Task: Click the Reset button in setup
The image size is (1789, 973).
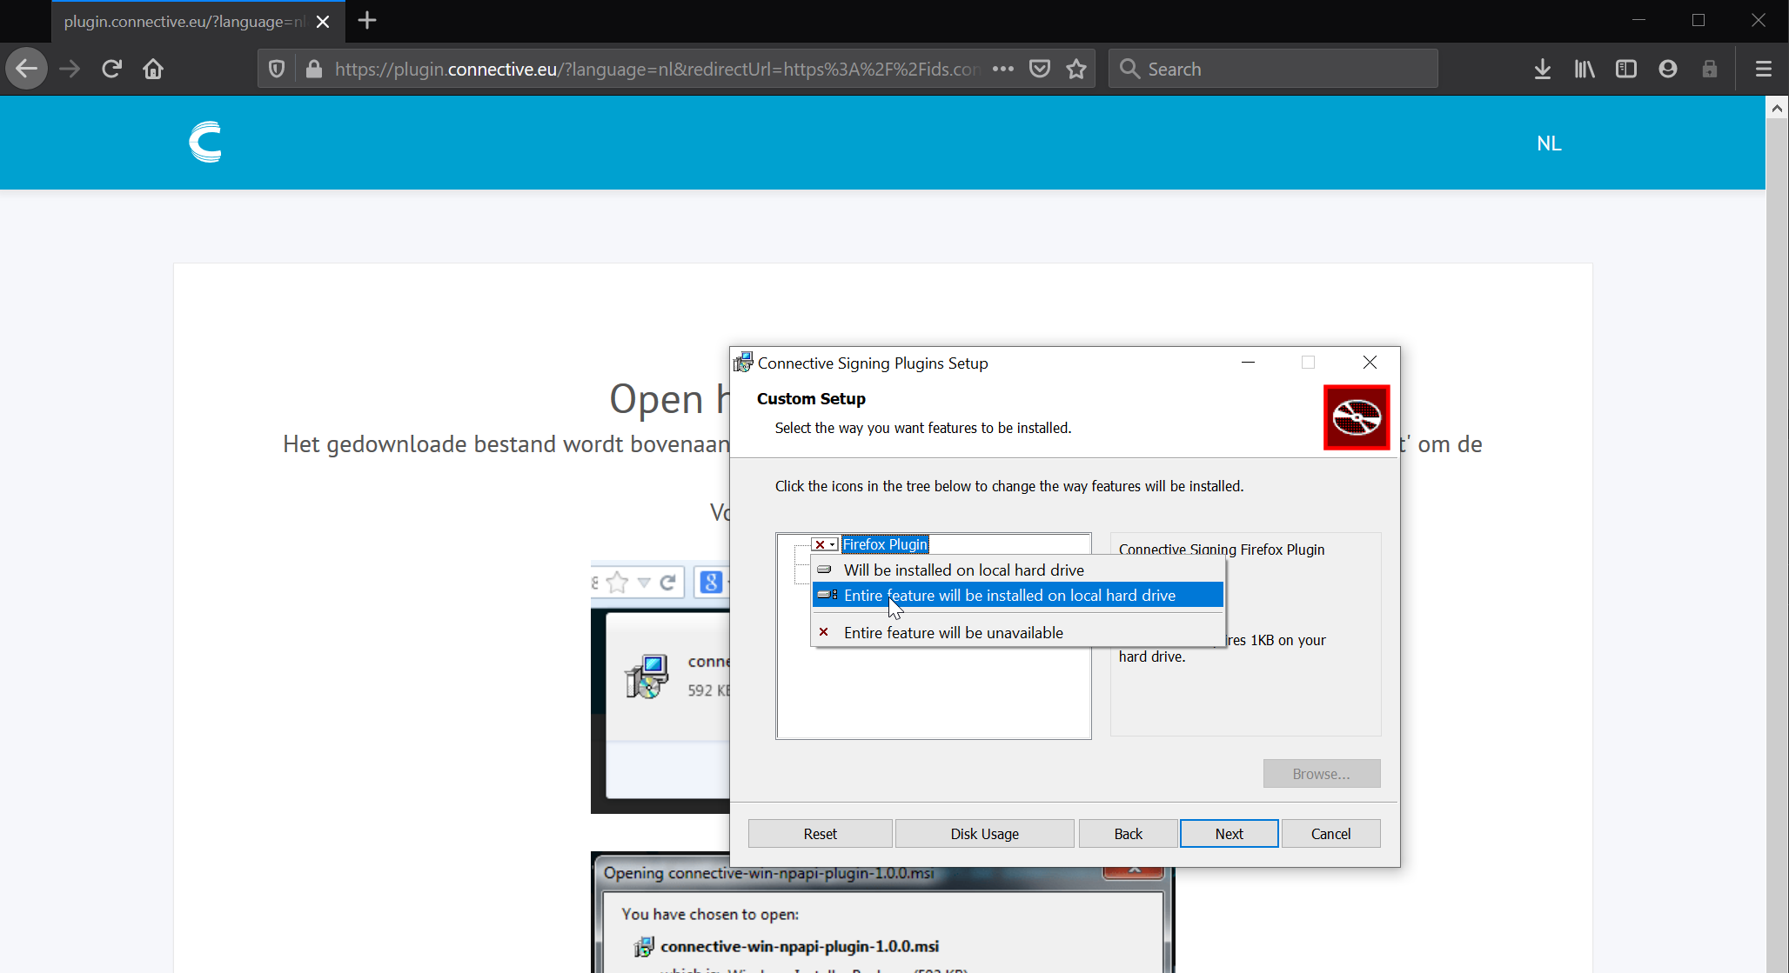Action: [x=820, y=834]
